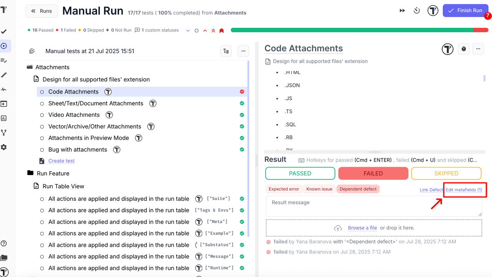Open three-dots menu beside Code Attachments title
Image resolution: width=492 pixels, height=277 pixels.
478,49
